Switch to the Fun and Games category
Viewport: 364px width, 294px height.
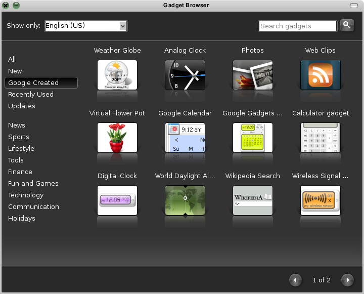(x=33, y=184)
